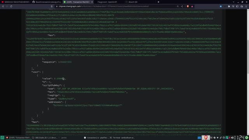Viewport: 249px width, 140px height.
Task: Open the browser extensions puzzle icon
Action: 229,6
